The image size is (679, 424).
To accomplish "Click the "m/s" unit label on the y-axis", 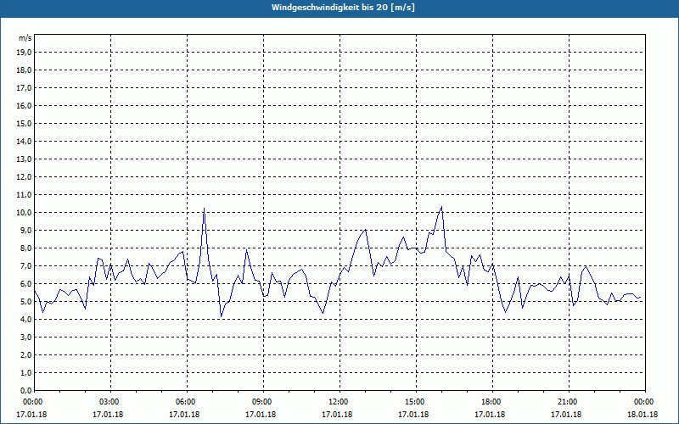I will pyautogui.click(x=25, y=38).
